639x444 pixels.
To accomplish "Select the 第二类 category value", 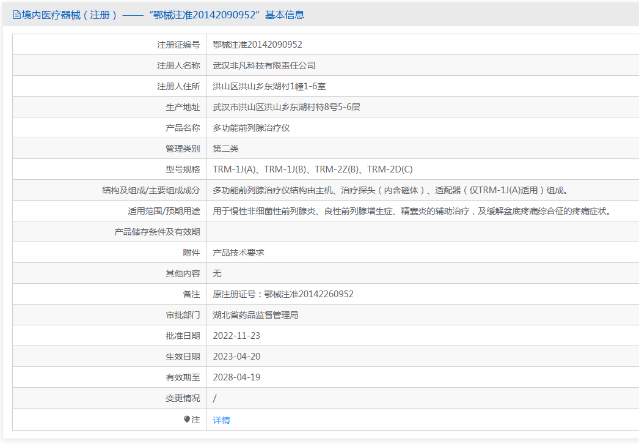I will tap(226, 149).
